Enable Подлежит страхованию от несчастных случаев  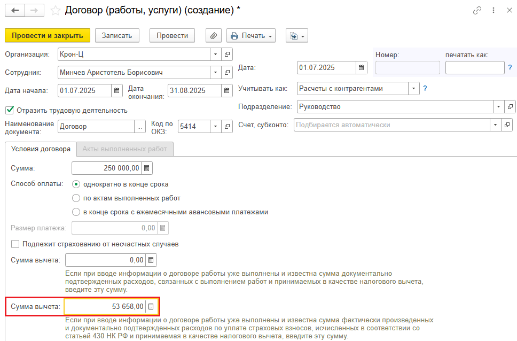tap(15, 244)
